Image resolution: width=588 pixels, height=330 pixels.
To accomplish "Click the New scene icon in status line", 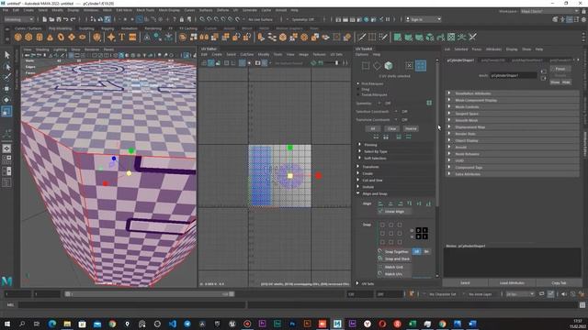I will 45,19.
